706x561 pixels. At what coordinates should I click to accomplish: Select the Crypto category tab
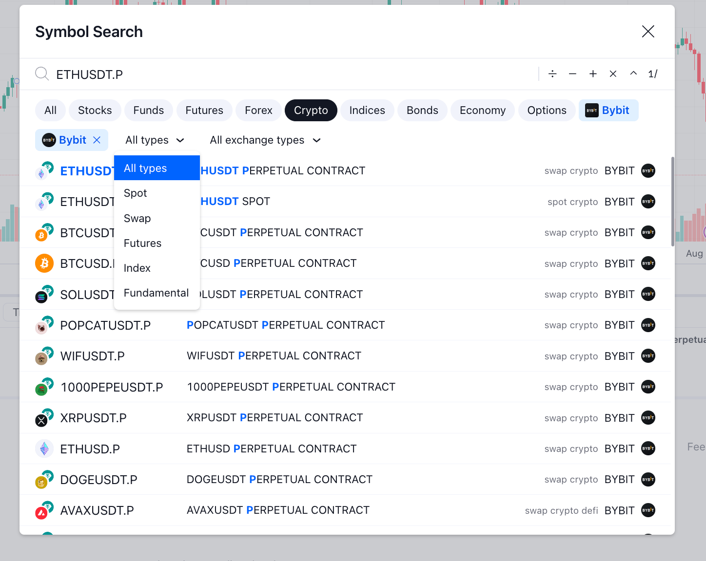(x=311, y=110)
